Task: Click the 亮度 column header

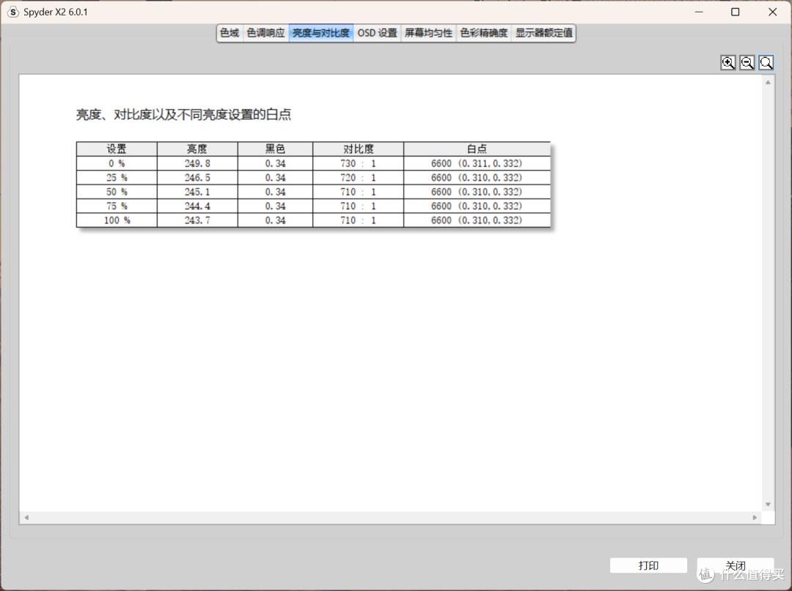Action: 197,149
